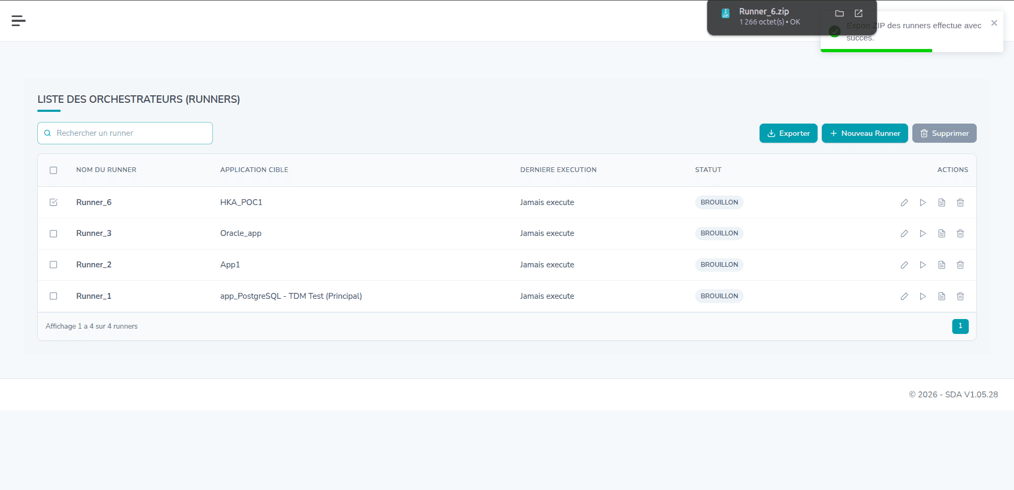Edit Runner_3 with the pencil icon
Image resolution: width=1014 pixels, height=490 pixels.
pos(904,233)
